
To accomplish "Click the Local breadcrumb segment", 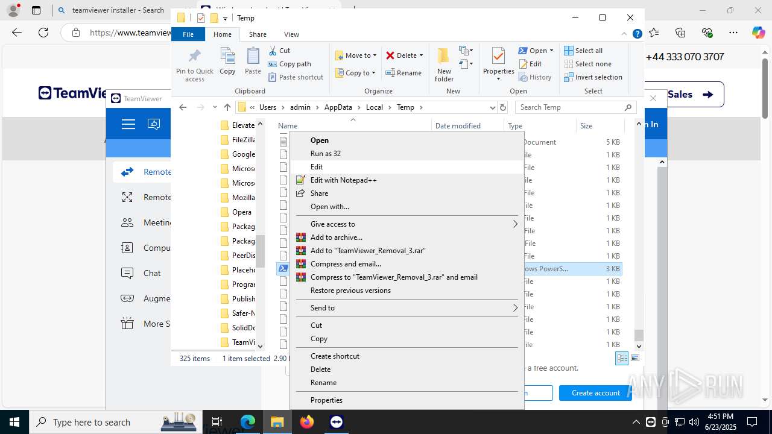I will [x=374, y=107].
